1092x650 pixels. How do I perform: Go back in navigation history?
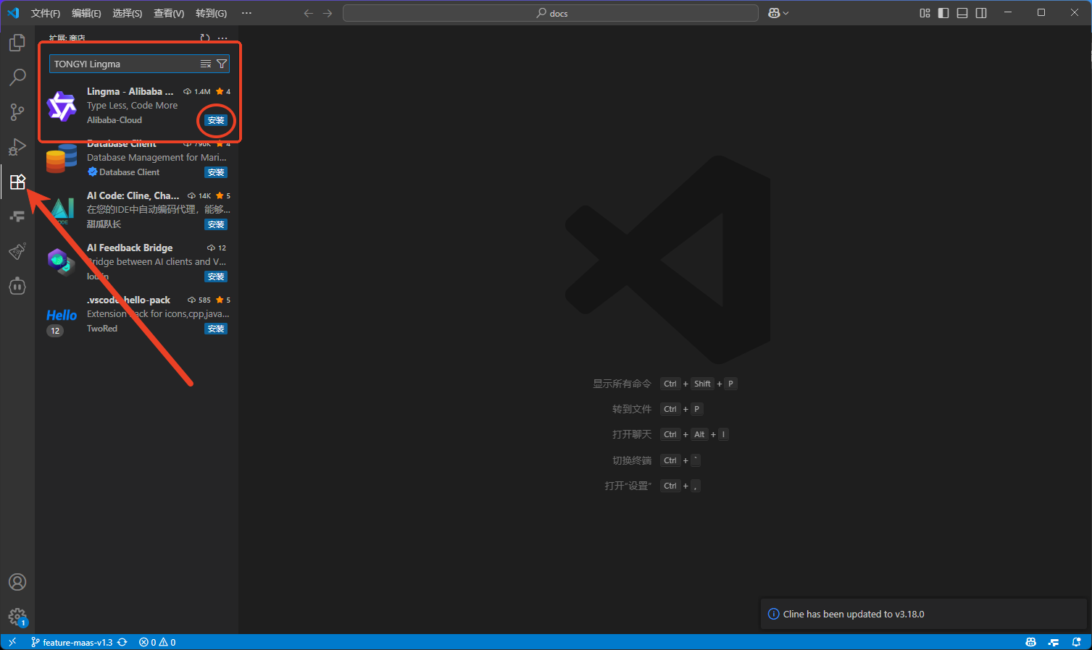[309, 13]
